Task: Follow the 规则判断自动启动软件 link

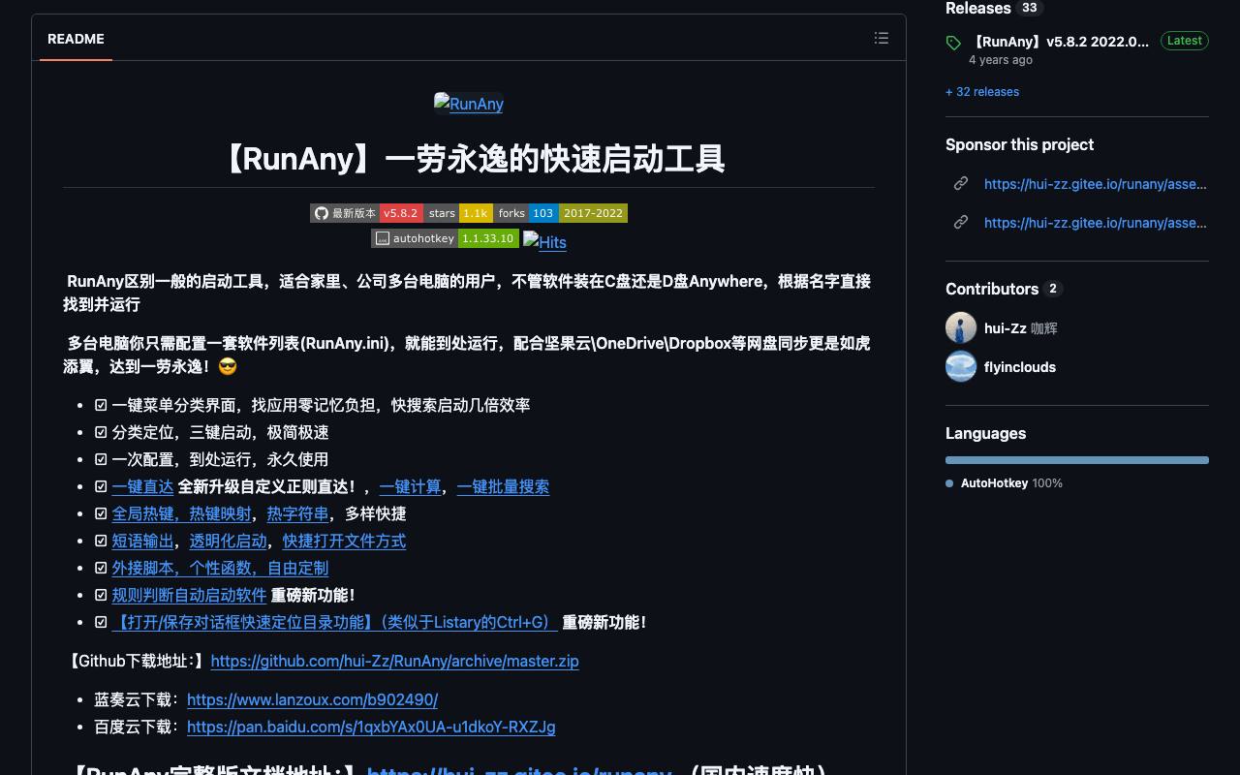Action: [x=189, y=595]
